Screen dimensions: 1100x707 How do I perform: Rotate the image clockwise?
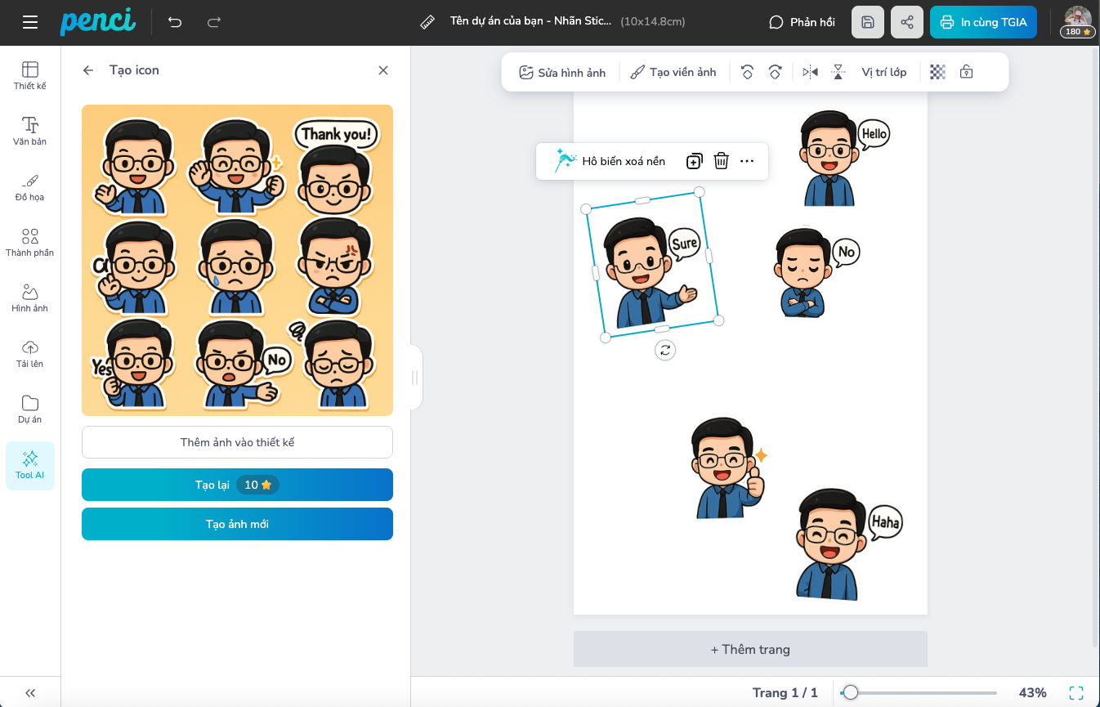[775, 72]
